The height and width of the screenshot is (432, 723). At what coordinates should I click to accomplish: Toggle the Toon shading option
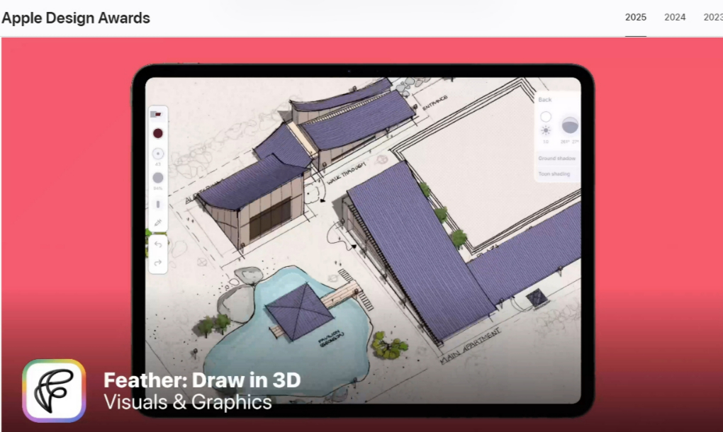554,174
